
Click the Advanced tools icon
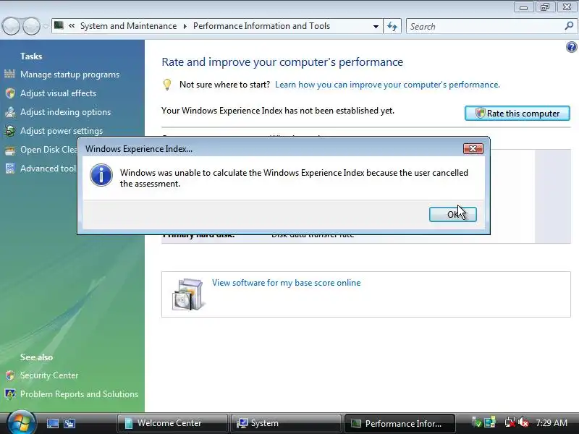point(10,169)
